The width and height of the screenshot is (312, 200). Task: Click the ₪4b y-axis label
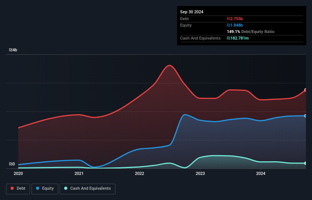click(13, 50)
